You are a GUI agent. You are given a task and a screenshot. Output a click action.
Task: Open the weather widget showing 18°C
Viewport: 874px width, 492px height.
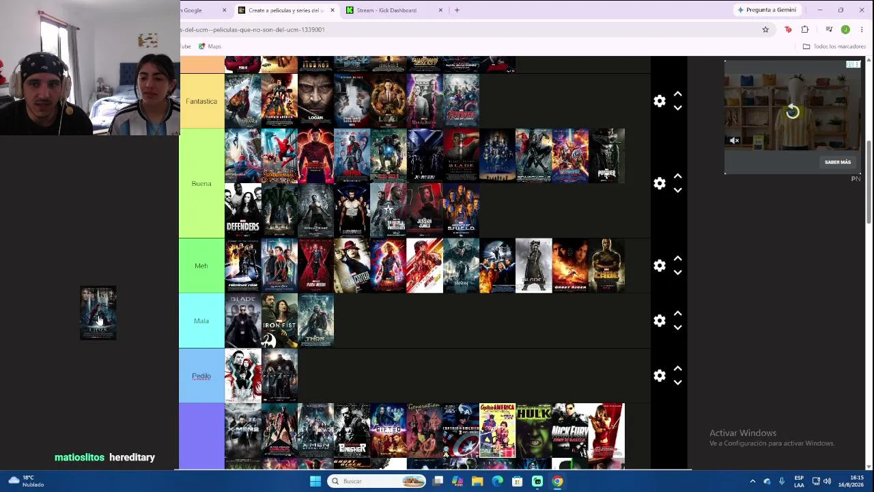pos(26,481)
